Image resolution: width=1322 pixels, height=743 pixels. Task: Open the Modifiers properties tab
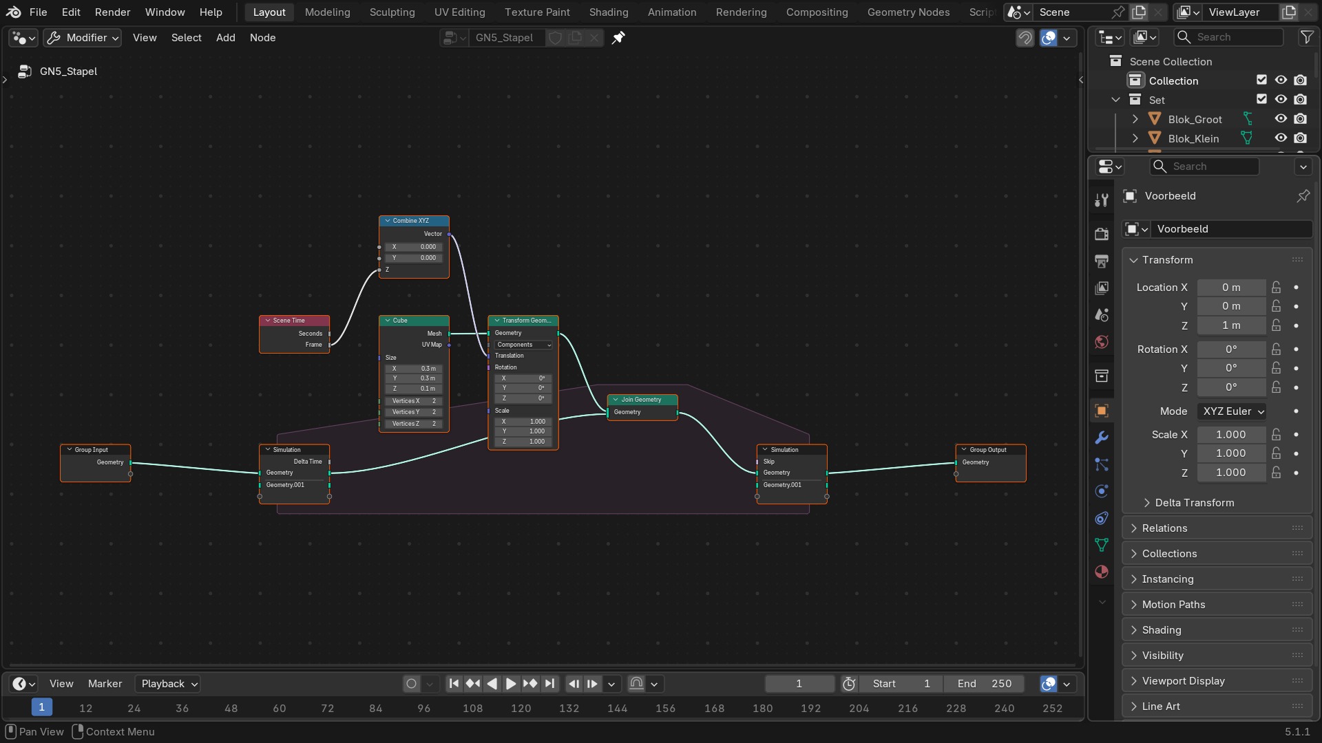click(x=1102, y=438)
